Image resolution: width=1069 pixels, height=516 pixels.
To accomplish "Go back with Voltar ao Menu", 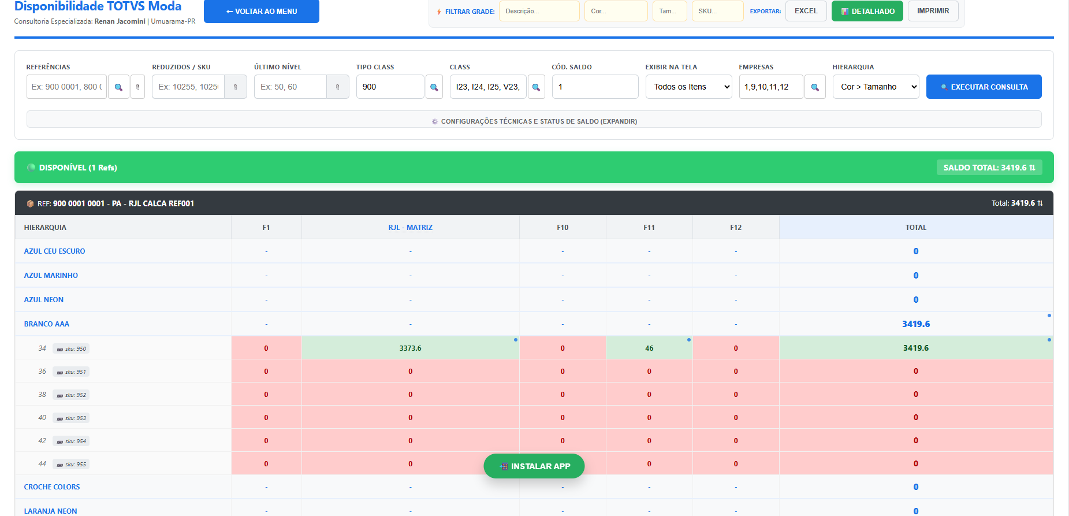I will (262, 11).
